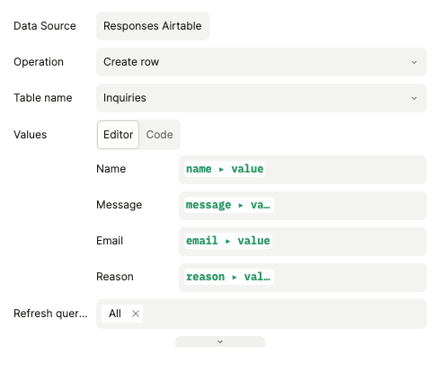The width and height of the screenshot is (443, 372).
Task: Switch to the Code tab
Action: [x=159, y=135]
